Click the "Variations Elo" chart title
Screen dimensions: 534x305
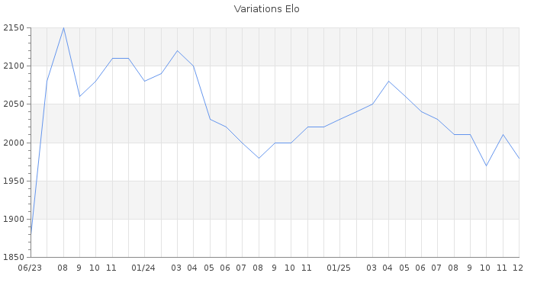tap(266, 9)
